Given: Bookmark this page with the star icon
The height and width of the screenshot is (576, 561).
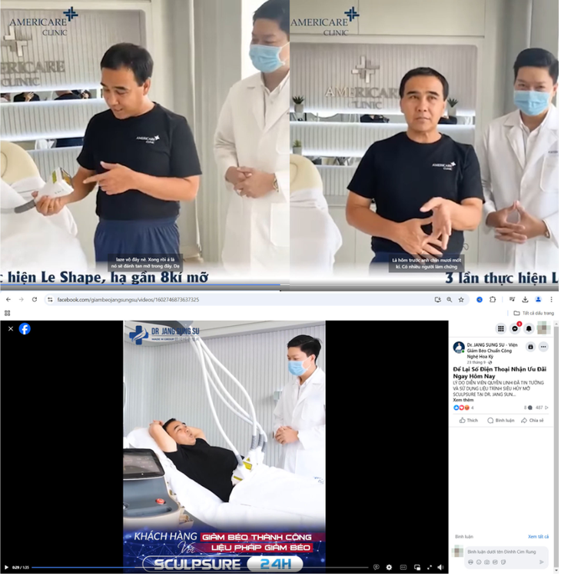Looking at the screenshot, I should click(x=463, y=301).
